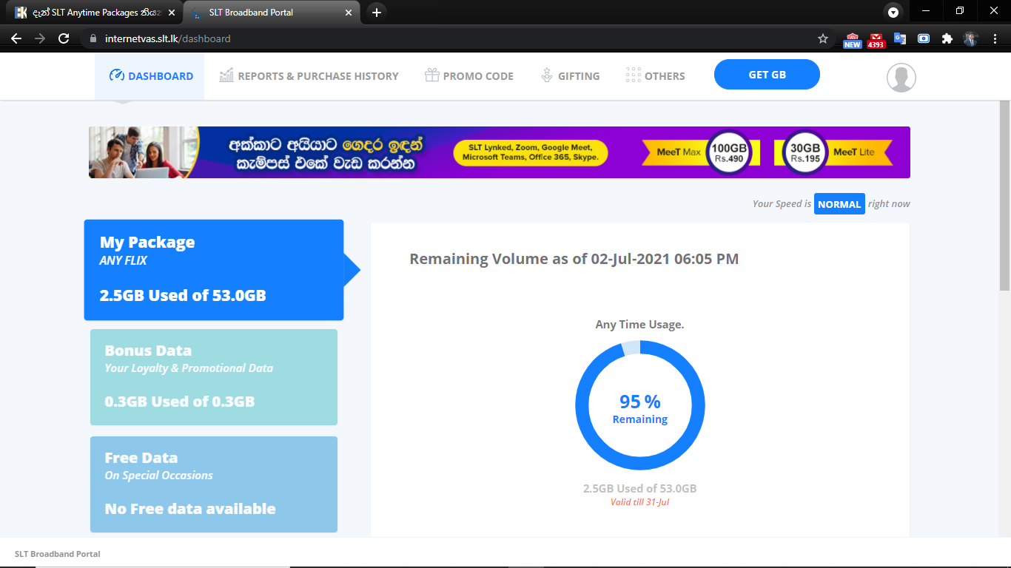
Task: View site security info via lock icon
Action: pyautogui.click(x=93, y=38)
